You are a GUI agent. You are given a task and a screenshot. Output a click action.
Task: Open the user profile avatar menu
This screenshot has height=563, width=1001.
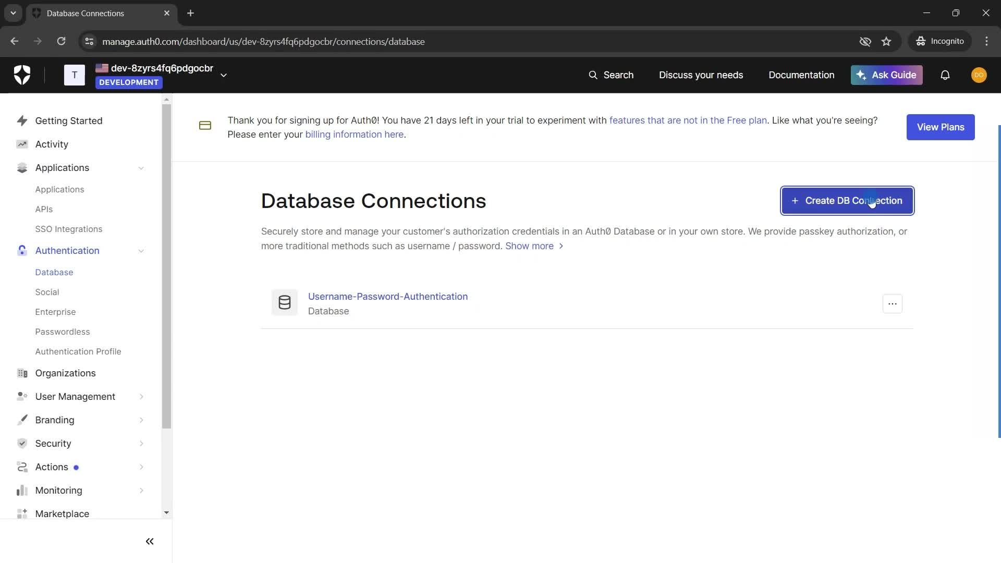[x=979, y=75]
